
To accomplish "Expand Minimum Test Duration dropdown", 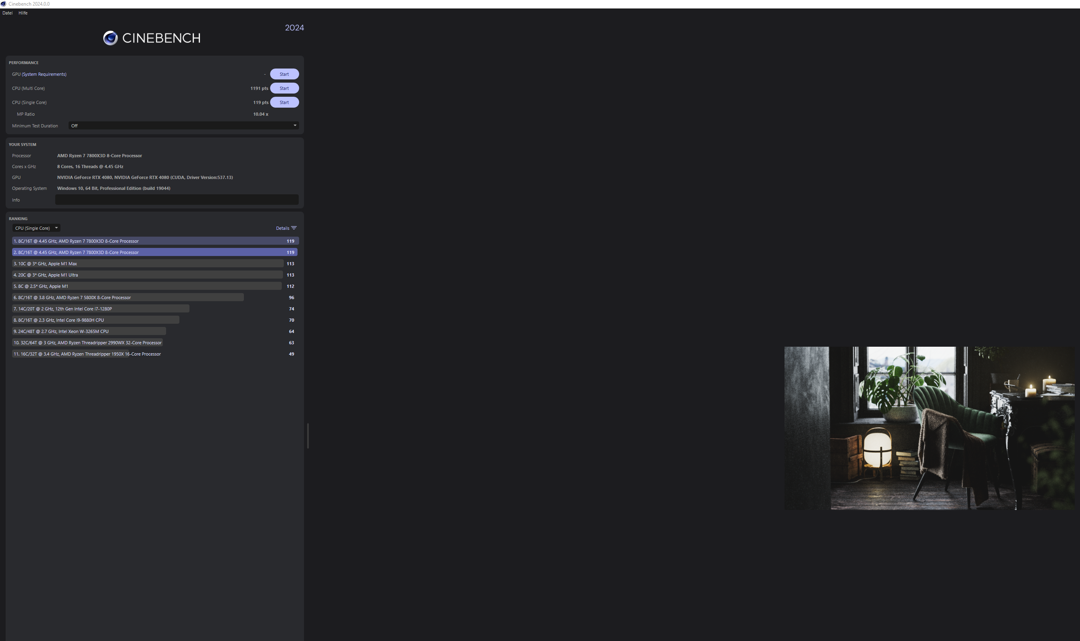I will (x=183, y=126).
